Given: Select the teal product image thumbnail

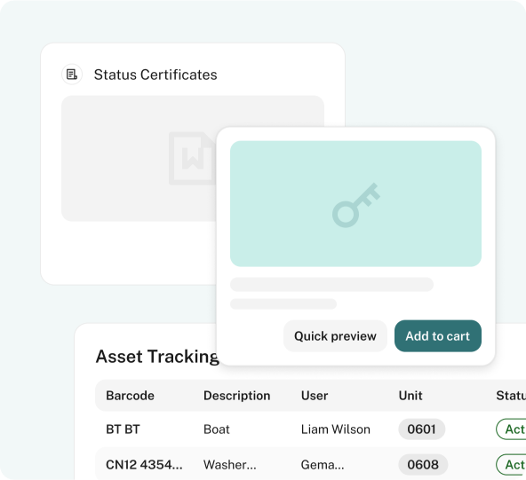Looking at the screenshot, I should [355, 204].
